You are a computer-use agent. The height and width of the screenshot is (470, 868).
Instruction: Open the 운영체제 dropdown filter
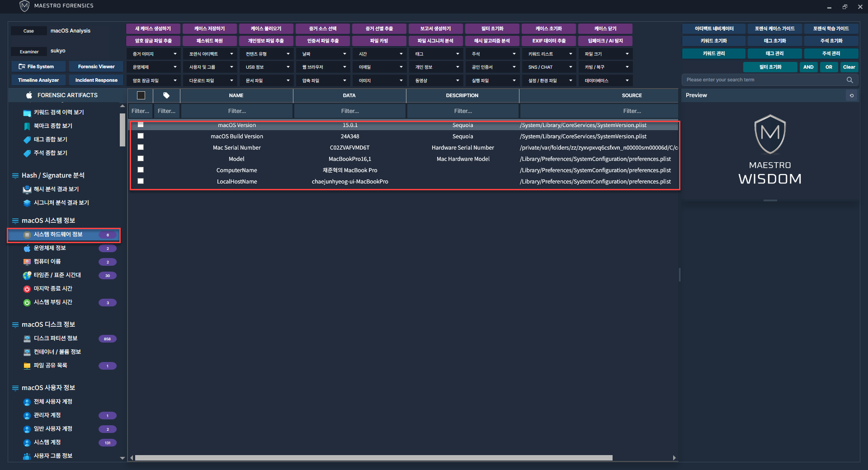click(154, 67)
